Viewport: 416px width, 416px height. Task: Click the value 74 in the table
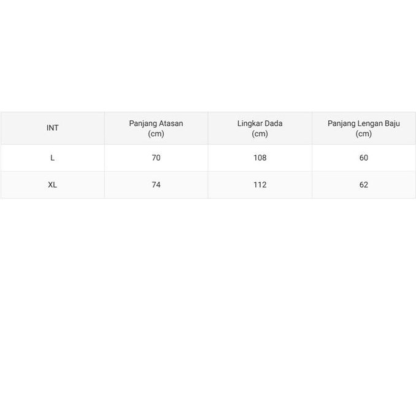click(x=156, y=185)
